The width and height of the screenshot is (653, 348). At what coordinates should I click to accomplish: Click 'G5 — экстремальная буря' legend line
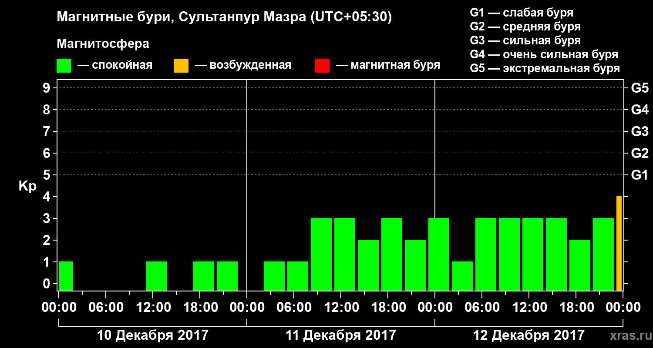[545, 68]
